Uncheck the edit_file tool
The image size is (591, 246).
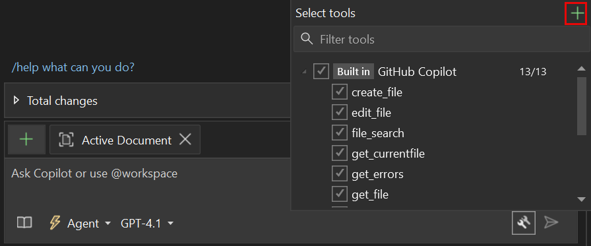tap(340, 112)
